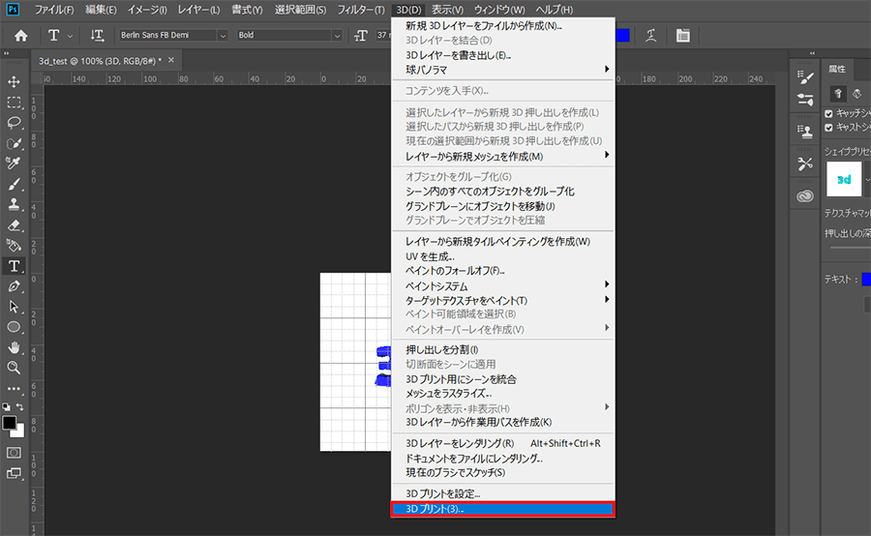Select the Path Selection tool
871x536 pixels.
click(x=14, y=307)
